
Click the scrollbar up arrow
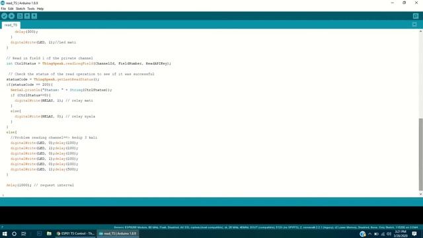(x=420, y=32)
